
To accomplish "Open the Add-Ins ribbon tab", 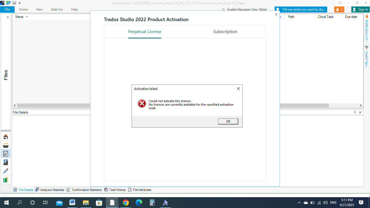I will pos(57,9).
